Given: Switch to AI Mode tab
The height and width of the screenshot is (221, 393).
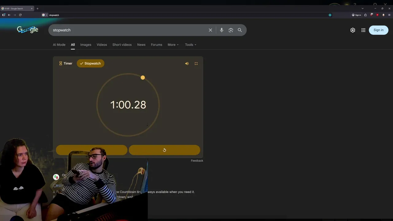Looking at the screenshot, I should tap(59, 45).
